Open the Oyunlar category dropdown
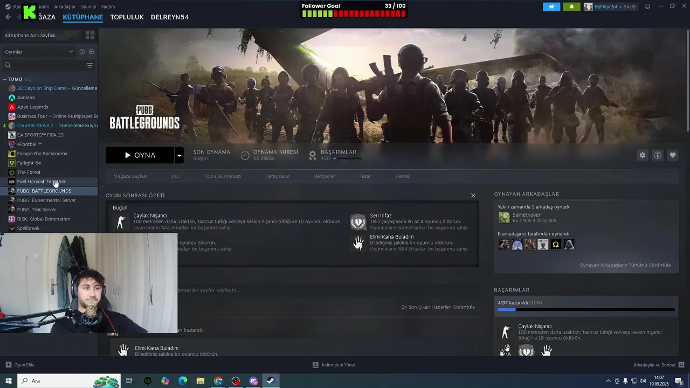 tap(39, 52)
